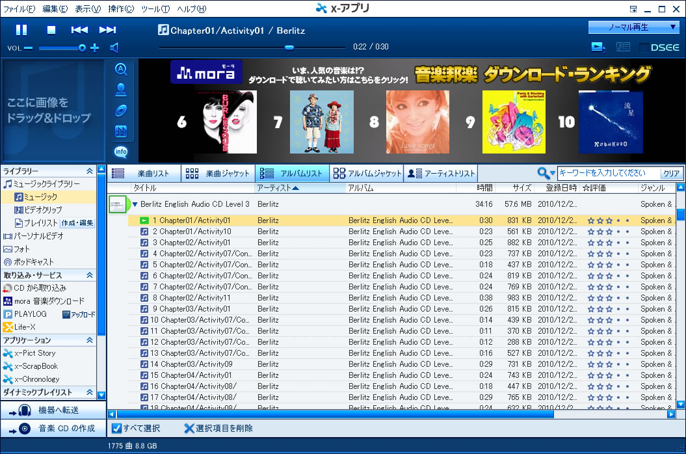Collapse the Berlitz English Audio CD album
The image size is (686, 454).
(x=135, y=204)
